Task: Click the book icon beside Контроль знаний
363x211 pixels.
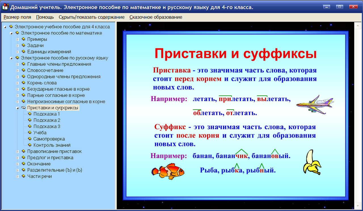Action: (x=29, y=145)
